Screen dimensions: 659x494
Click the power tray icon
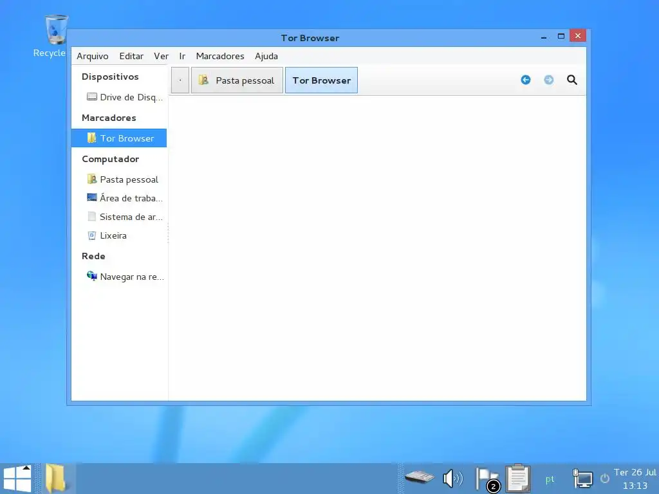click(604, 479)
